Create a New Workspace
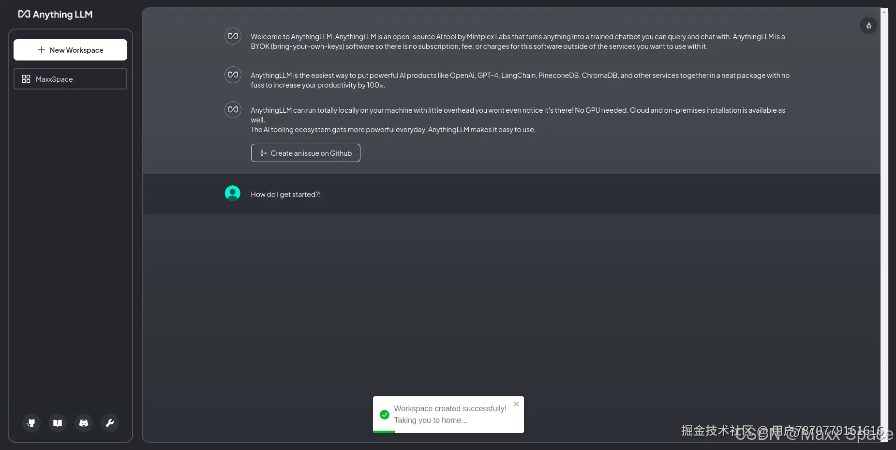 click(70, 50)
